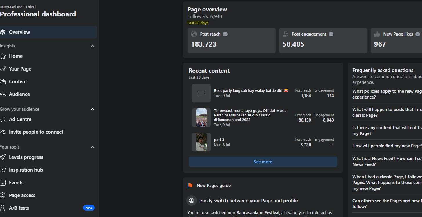Screen dimensions: 422x217
Task: Click the 8,043 engagement value
Action: [x=328, y=120]
